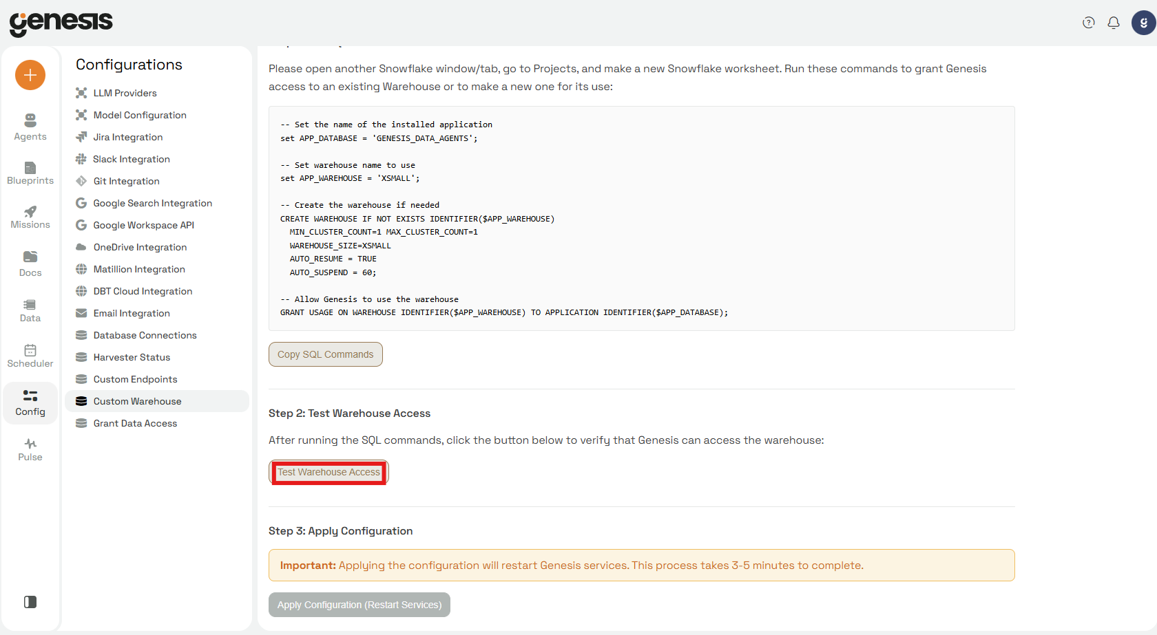Click Apply Configuration (Restart Services) button
The width and height of the screenshot is (1157, 635).
click(359, 605)
